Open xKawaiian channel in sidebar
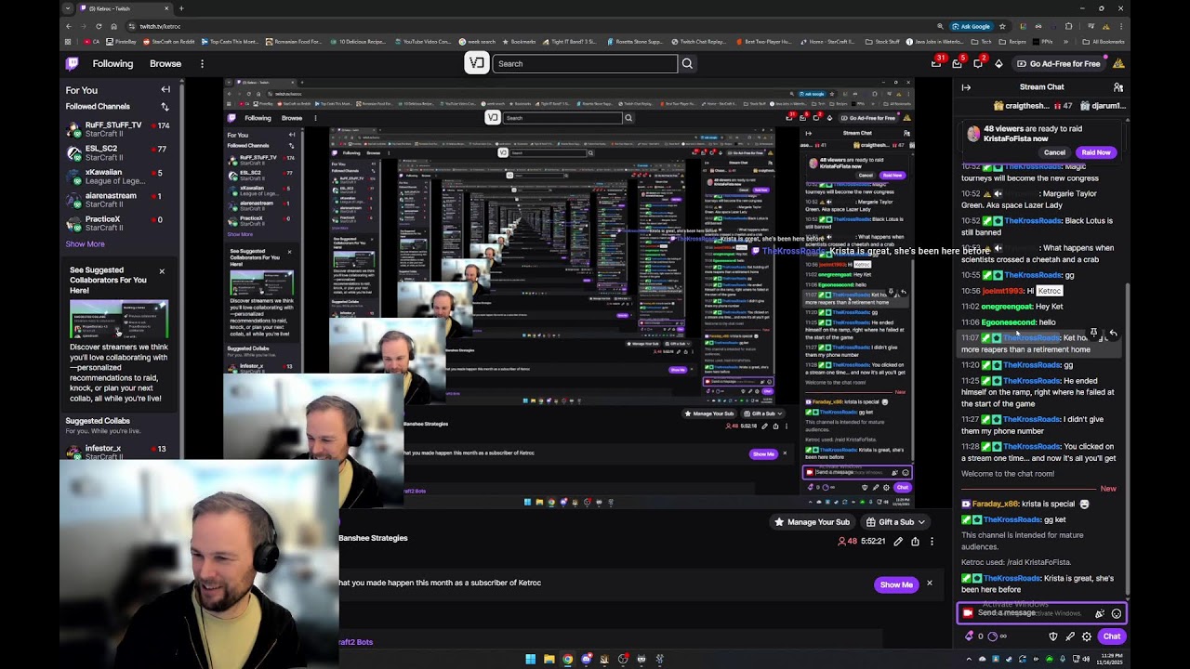The width and height of the screenshot is (1190, 669). (119, 177)
